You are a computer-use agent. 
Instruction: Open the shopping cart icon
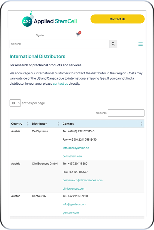point(78,35)
